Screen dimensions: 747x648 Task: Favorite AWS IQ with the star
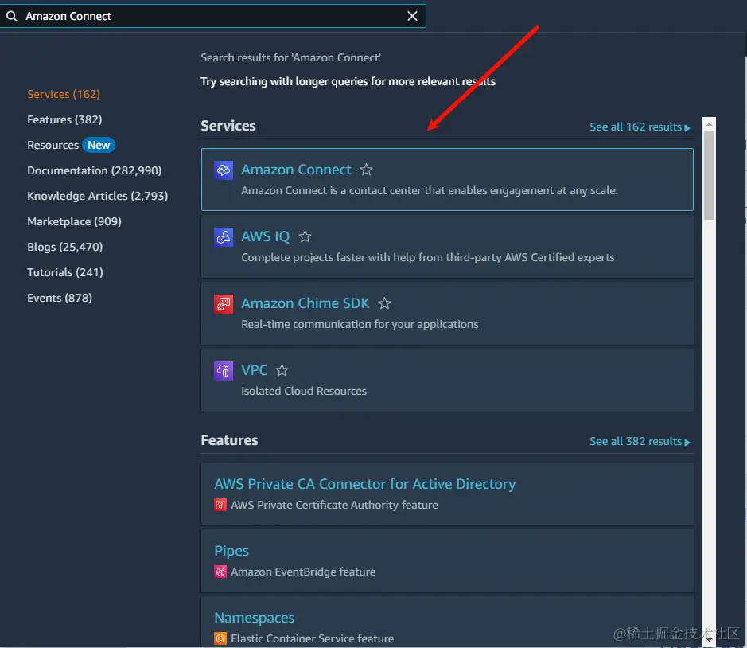tap(305, 236)
